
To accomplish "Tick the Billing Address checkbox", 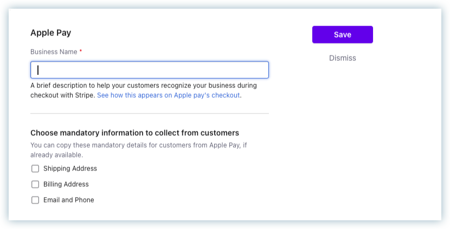I will click(35, 185).
